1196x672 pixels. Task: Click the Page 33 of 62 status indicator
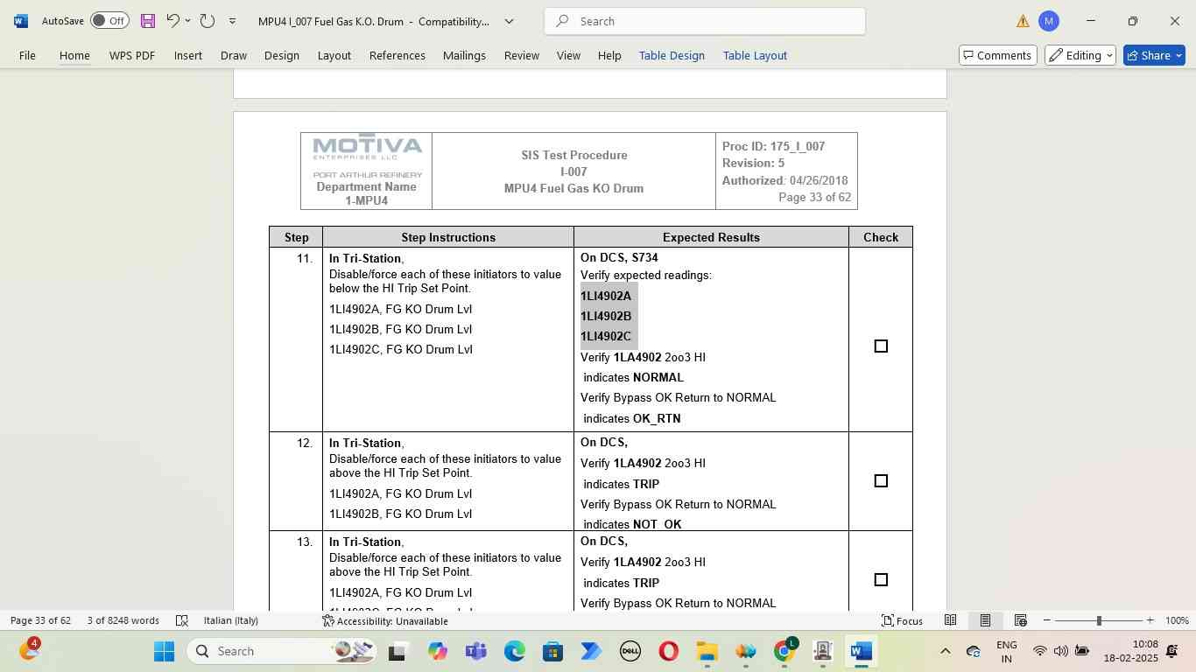pos(40,620)
